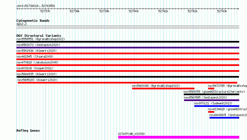Open nsv6563073 (Sedlazeck2020) variant label
The image size is (247, 140).
click(38, 45)
